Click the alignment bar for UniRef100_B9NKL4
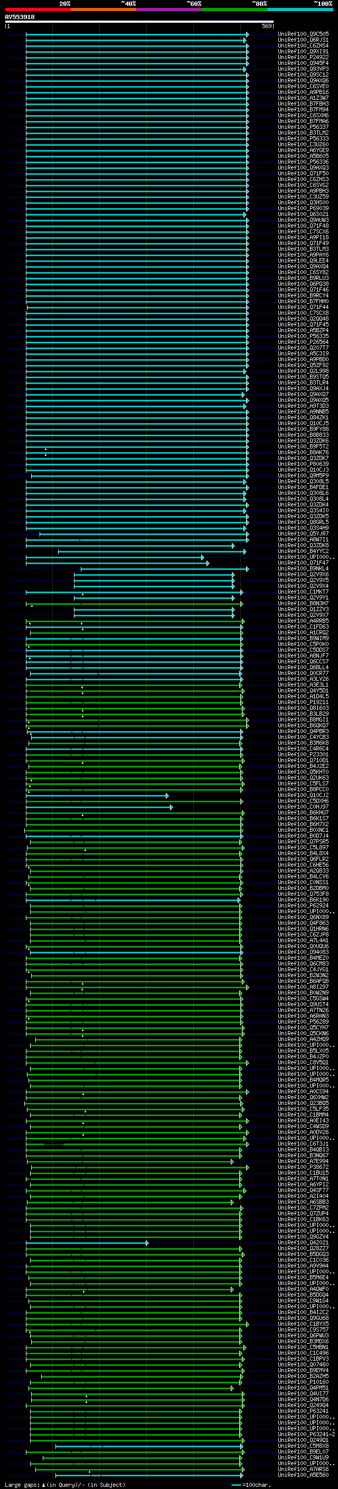 click(165, 568)
